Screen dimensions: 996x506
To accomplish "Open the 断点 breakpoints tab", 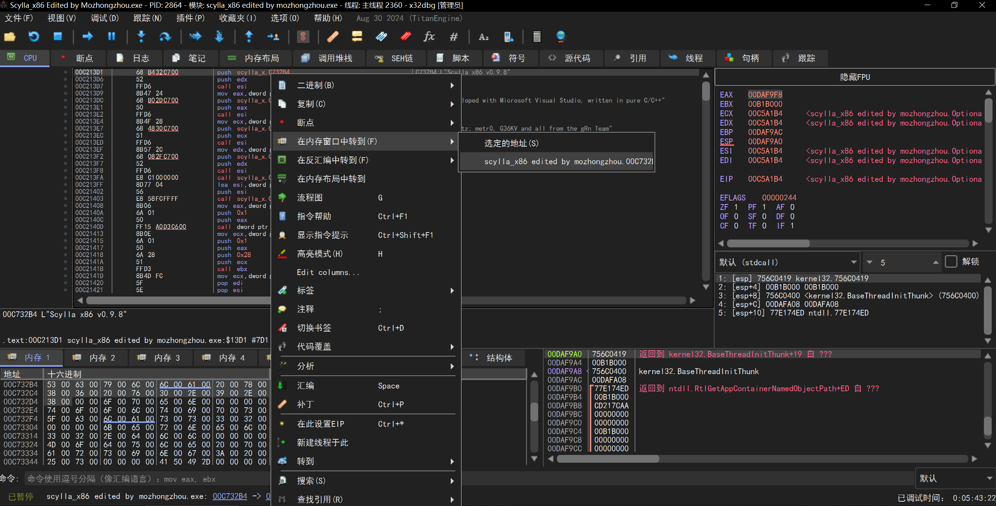I will [78, 58].
